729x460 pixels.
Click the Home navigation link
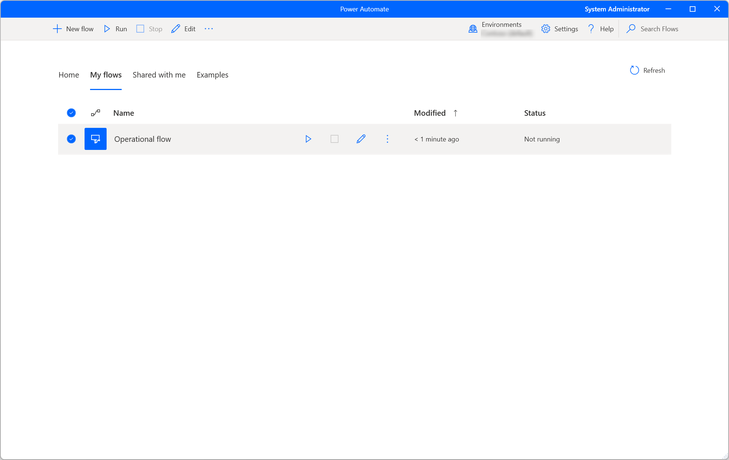(x=68, y=75)
